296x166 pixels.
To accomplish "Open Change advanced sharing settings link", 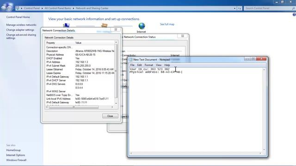I will point(21,36).
